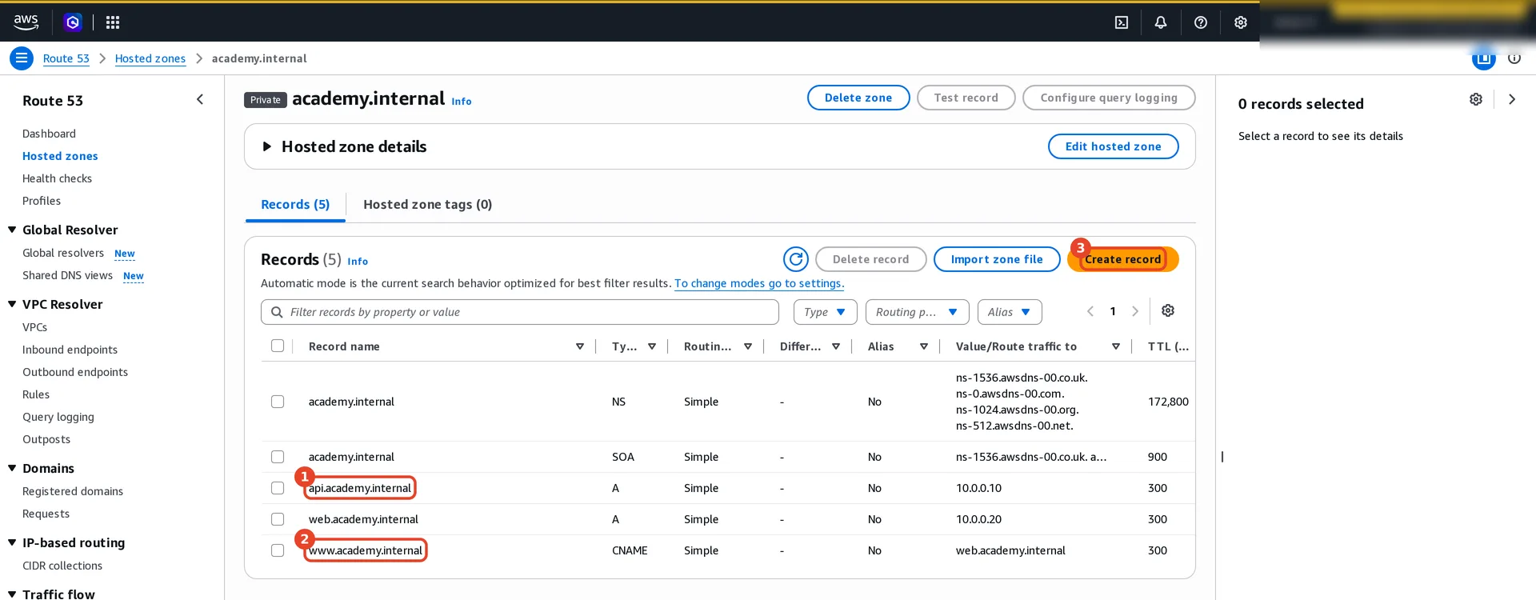Expand Hosted zone details section
Viewport: 1536px width, 600px height.
(267, 146)
